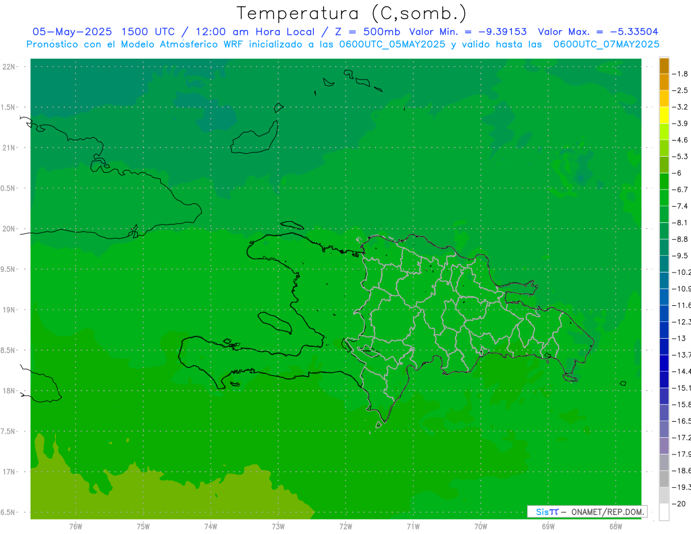Click the '72W' longitude label

click(x=345, y=526)
